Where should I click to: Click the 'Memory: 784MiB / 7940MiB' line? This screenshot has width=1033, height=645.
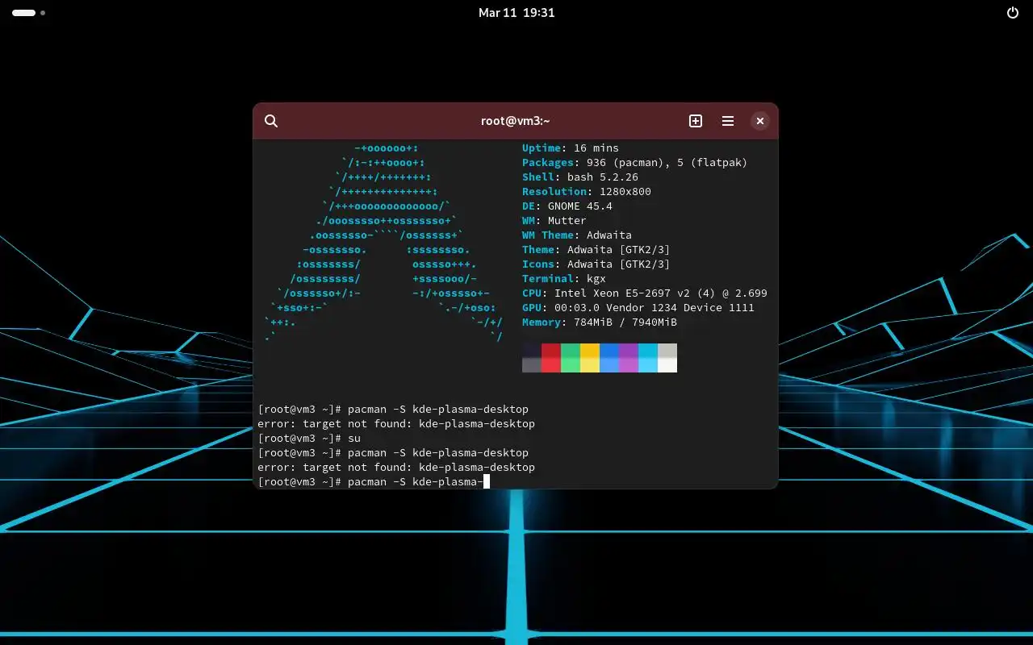600,322
